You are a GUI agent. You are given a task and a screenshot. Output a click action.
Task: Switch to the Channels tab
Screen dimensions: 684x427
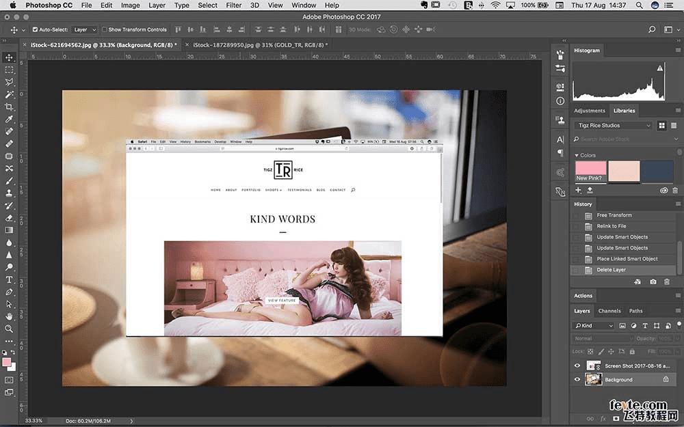609,311
